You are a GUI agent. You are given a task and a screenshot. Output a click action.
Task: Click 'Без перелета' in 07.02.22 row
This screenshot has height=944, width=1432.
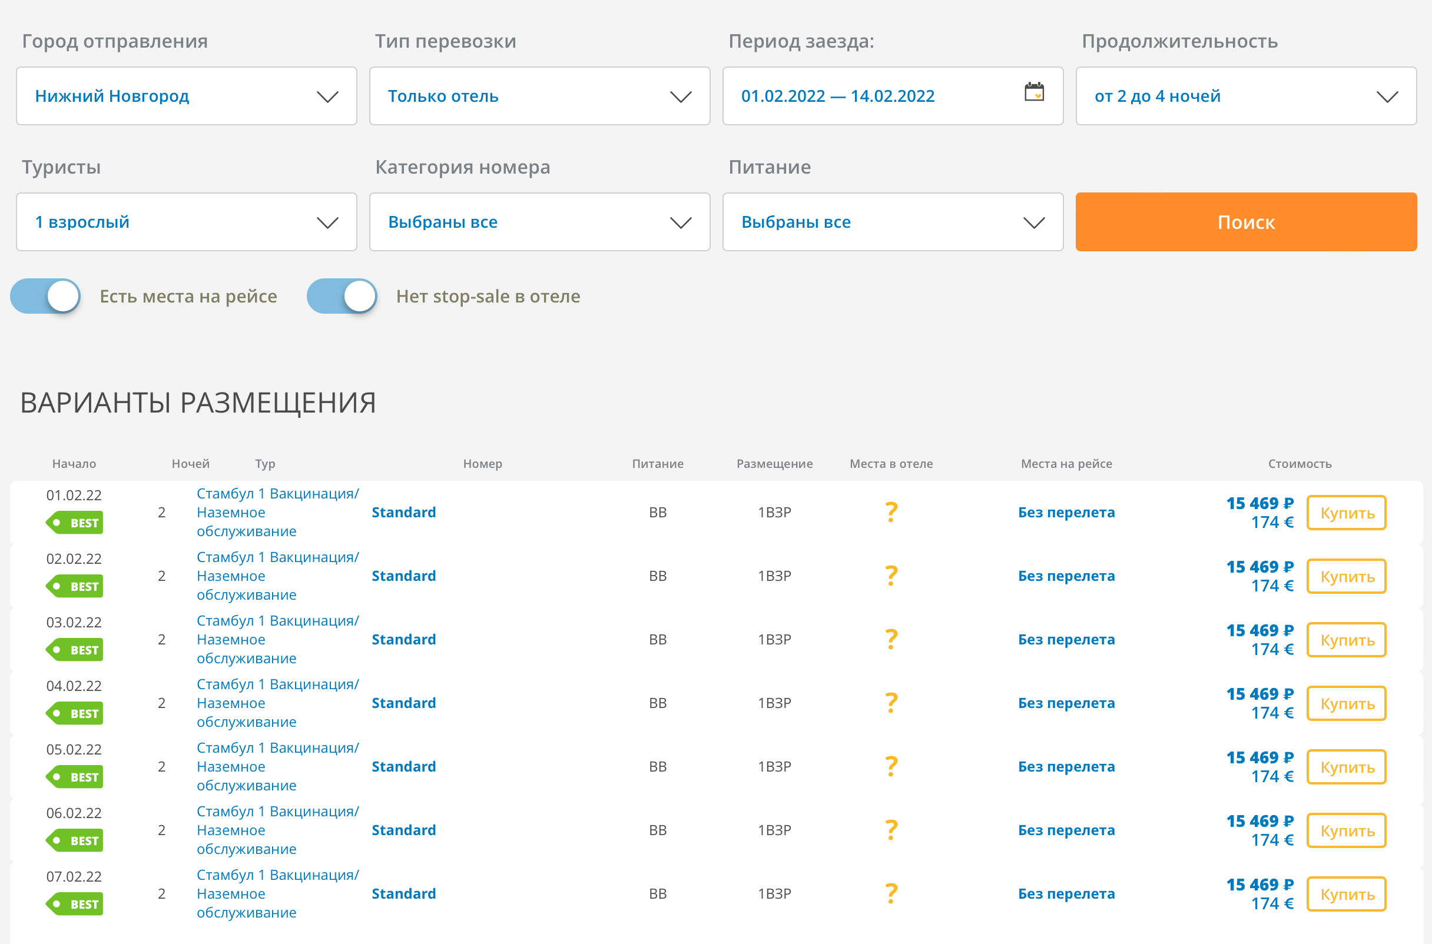tap(1066, 894)
